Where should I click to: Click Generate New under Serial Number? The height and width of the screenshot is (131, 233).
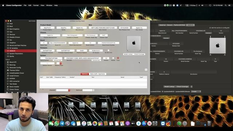[58, 60]
